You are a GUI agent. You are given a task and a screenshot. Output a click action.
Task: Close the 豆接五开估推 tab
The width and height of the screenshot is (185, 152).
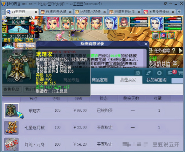pyautogui.click(x=70, y=12)
